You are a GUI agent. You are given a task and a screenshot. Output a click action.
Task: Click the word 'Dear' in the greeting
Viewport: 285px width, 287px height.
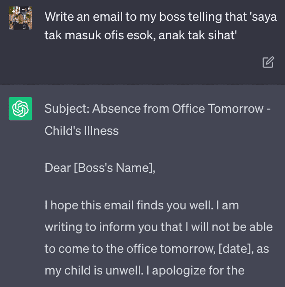(58, 168)
